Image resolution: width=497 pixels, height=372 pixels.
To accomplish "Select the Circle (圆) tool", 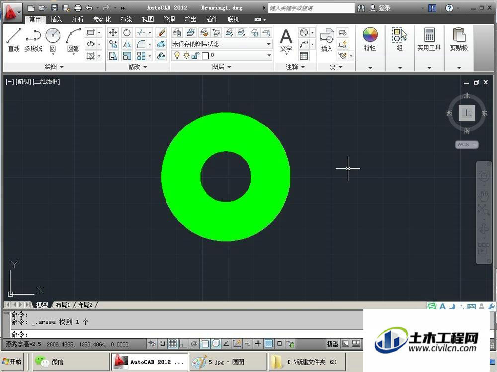I will pos(53,36).
